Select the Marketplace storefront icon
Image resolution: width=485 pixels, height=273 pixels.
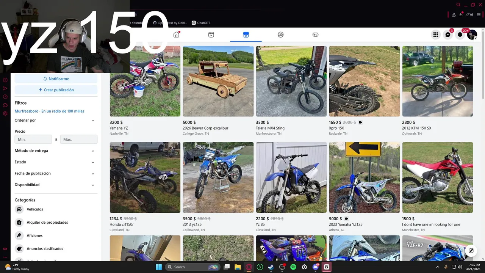[x=246, y=35]
